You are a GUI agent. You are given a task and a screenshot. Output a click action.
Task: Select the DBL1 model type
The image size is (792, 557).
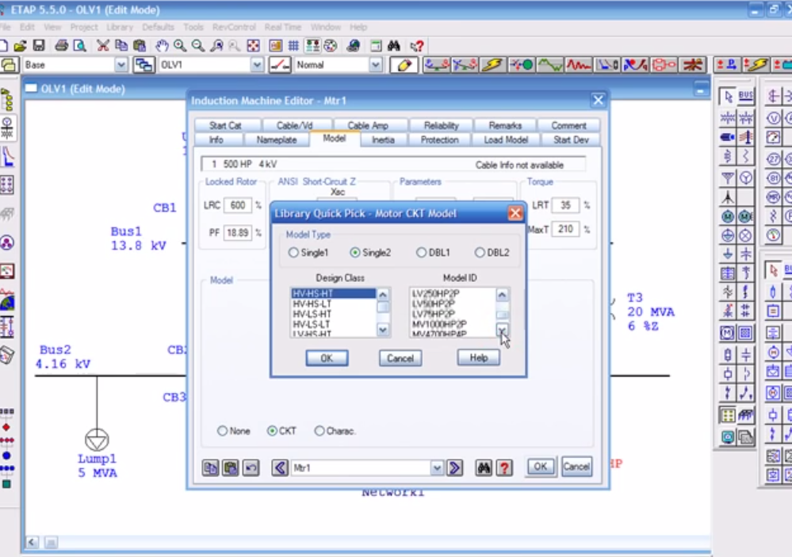tap(421, 253)
